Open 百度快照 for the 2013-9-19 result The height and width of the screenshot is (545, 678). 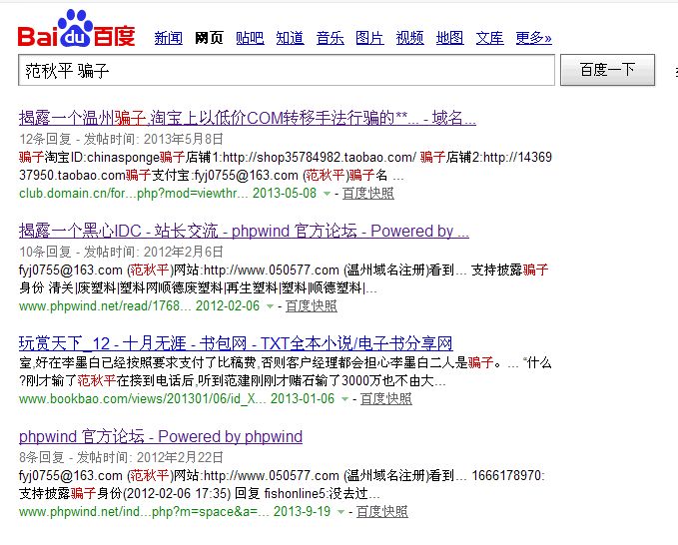pos(382,512)
